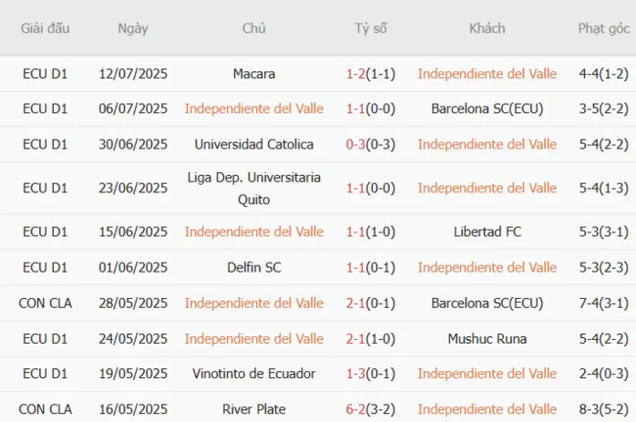Click the Tỷ số column header

click(371, 28)
